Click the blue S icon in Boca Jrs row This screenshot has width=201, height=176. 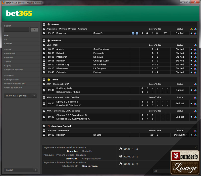pos(137,33)
